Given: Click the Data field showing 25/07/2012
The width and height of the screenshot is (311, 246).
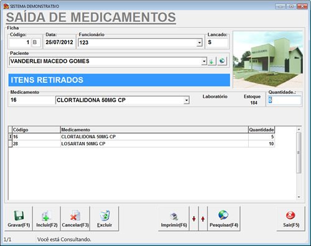Looking at the screenshot, I should 59,42.
